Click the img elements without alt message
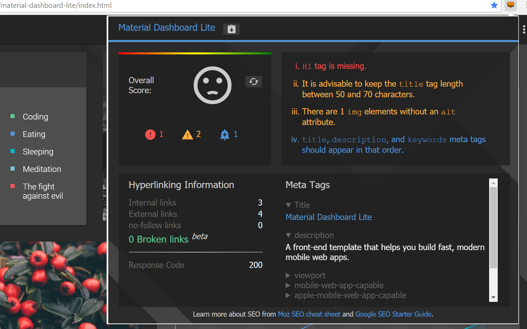 click(x=379, y=117)
